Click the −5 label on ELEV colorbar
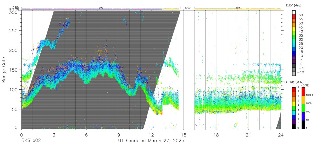This screenshot has height=146, width=316. point(301,68)
